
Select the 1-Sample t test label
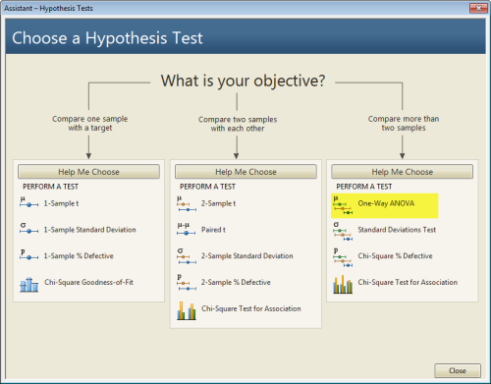61,203
